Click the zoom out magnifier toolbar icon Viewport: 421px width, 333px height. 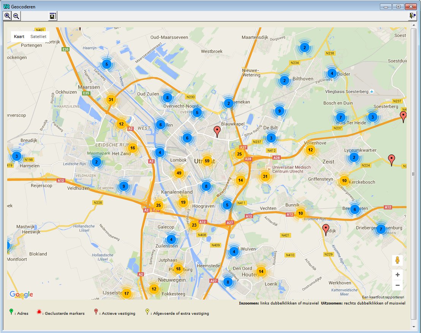16,16
